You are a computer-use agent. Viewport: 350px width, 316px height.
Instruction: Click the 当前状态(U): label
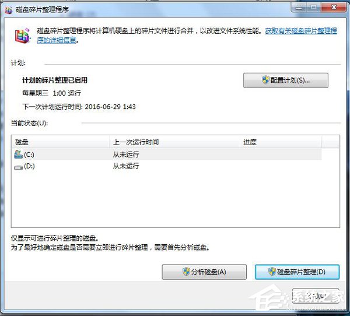tap(29, 123)
